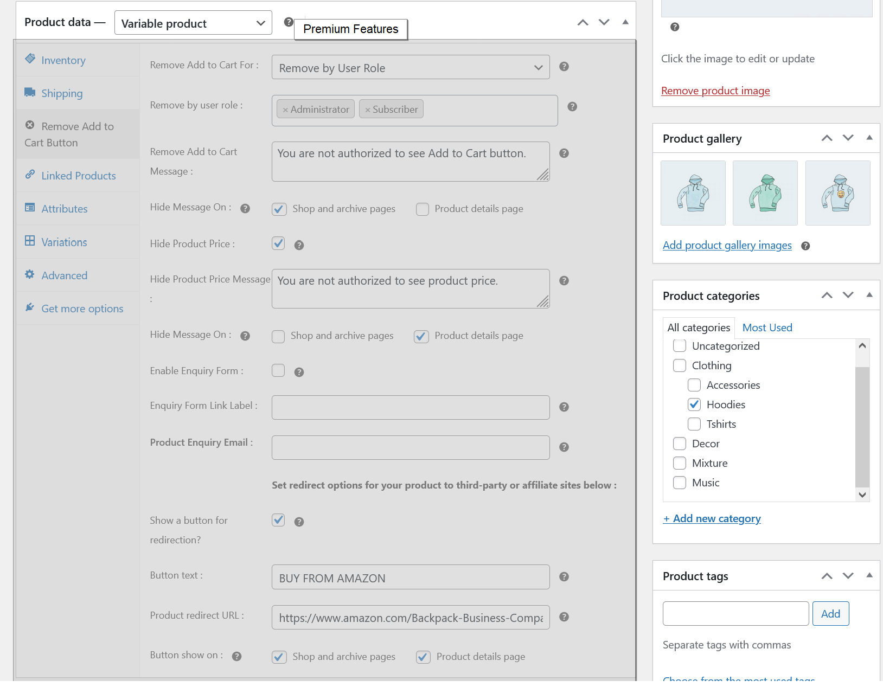Viewport: 883px width, 687px height.
Task: Collapse the Product categories panel
Action: pos(869,295)
